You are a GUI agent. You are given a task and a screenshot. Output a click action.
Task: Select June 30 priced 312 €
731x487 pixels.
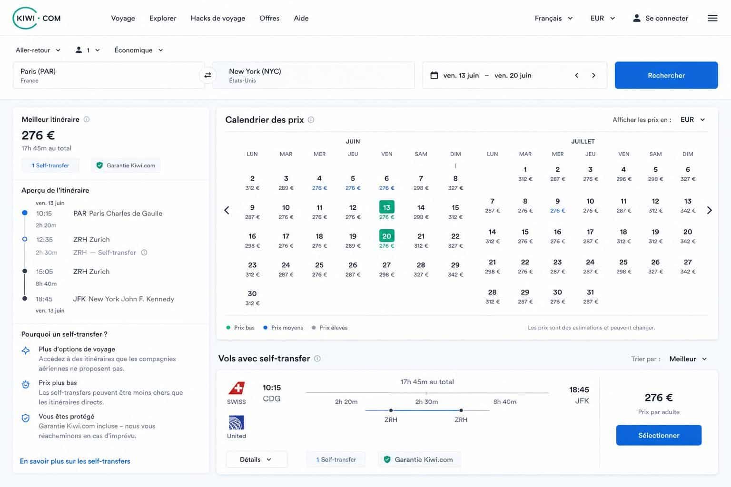click(x=252, y=298)
